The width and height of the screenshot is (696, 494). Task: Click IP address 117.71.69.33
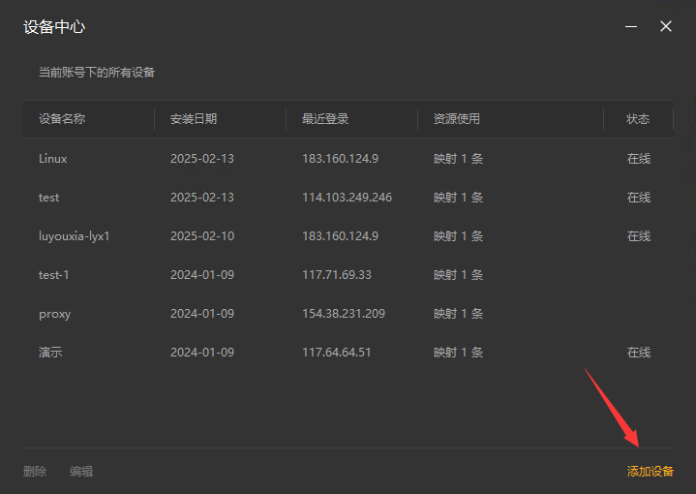[337, 275]
